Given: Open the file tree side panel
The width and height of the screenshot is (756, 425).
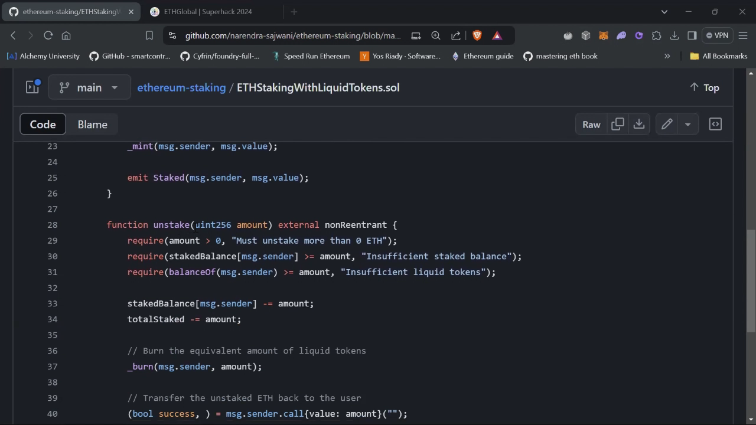Looking at the screenshot, I should coord(32,87).
